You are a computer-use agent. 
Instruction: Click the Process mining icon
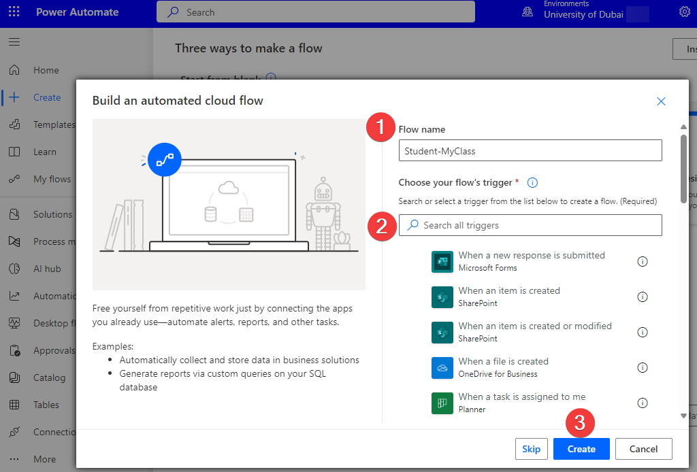click(14, 241)
